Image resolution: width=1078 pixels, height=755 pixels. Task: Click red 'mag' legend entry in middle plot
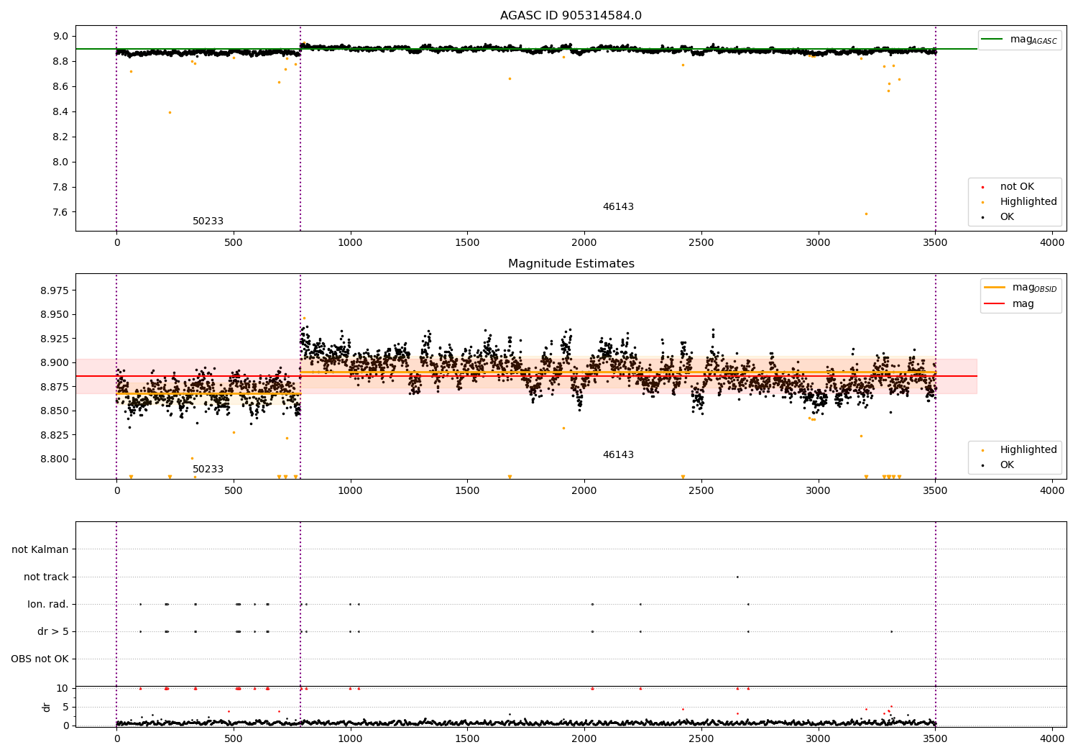1009,304
